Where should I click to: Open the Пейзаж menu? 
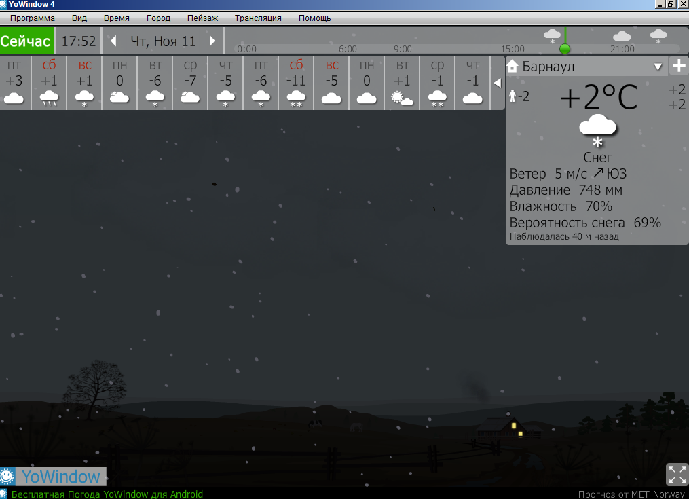click(x=202, y=18)
